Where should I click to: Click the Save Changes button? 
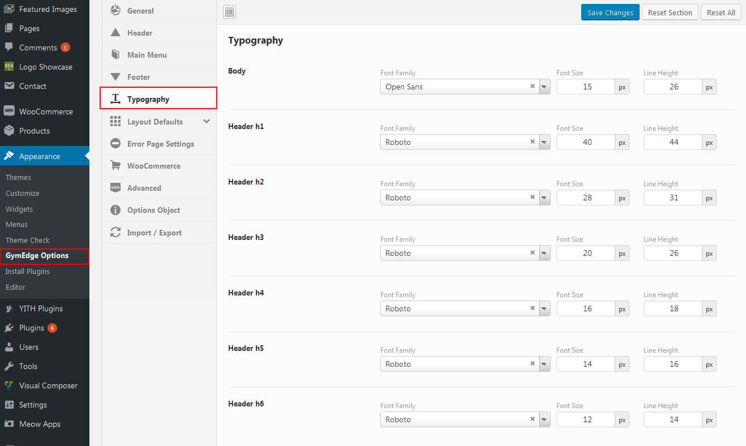(610, 12)
